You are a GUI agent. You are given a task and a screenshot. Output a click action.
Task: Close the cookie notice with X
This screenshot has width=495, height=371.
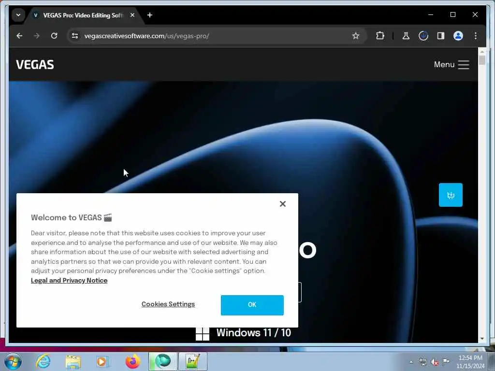pos(282,204)
